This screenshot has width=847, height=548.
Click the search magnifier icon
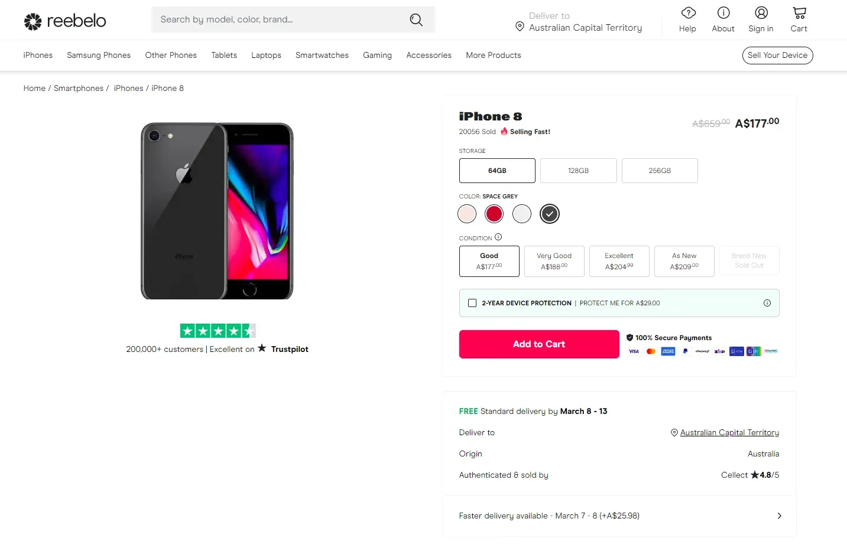(x=416, y=19)
